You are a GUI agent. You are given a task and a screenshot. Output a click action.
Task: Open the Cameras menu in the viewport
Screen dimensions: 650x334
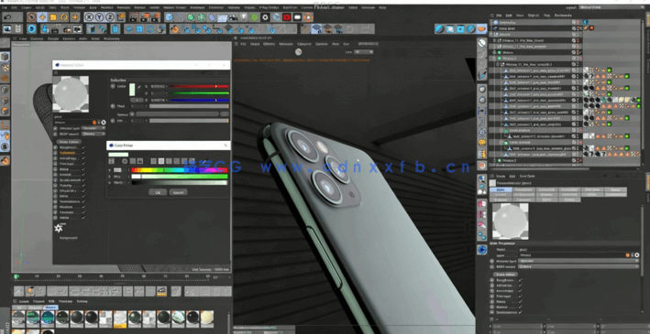pos(37,38)
